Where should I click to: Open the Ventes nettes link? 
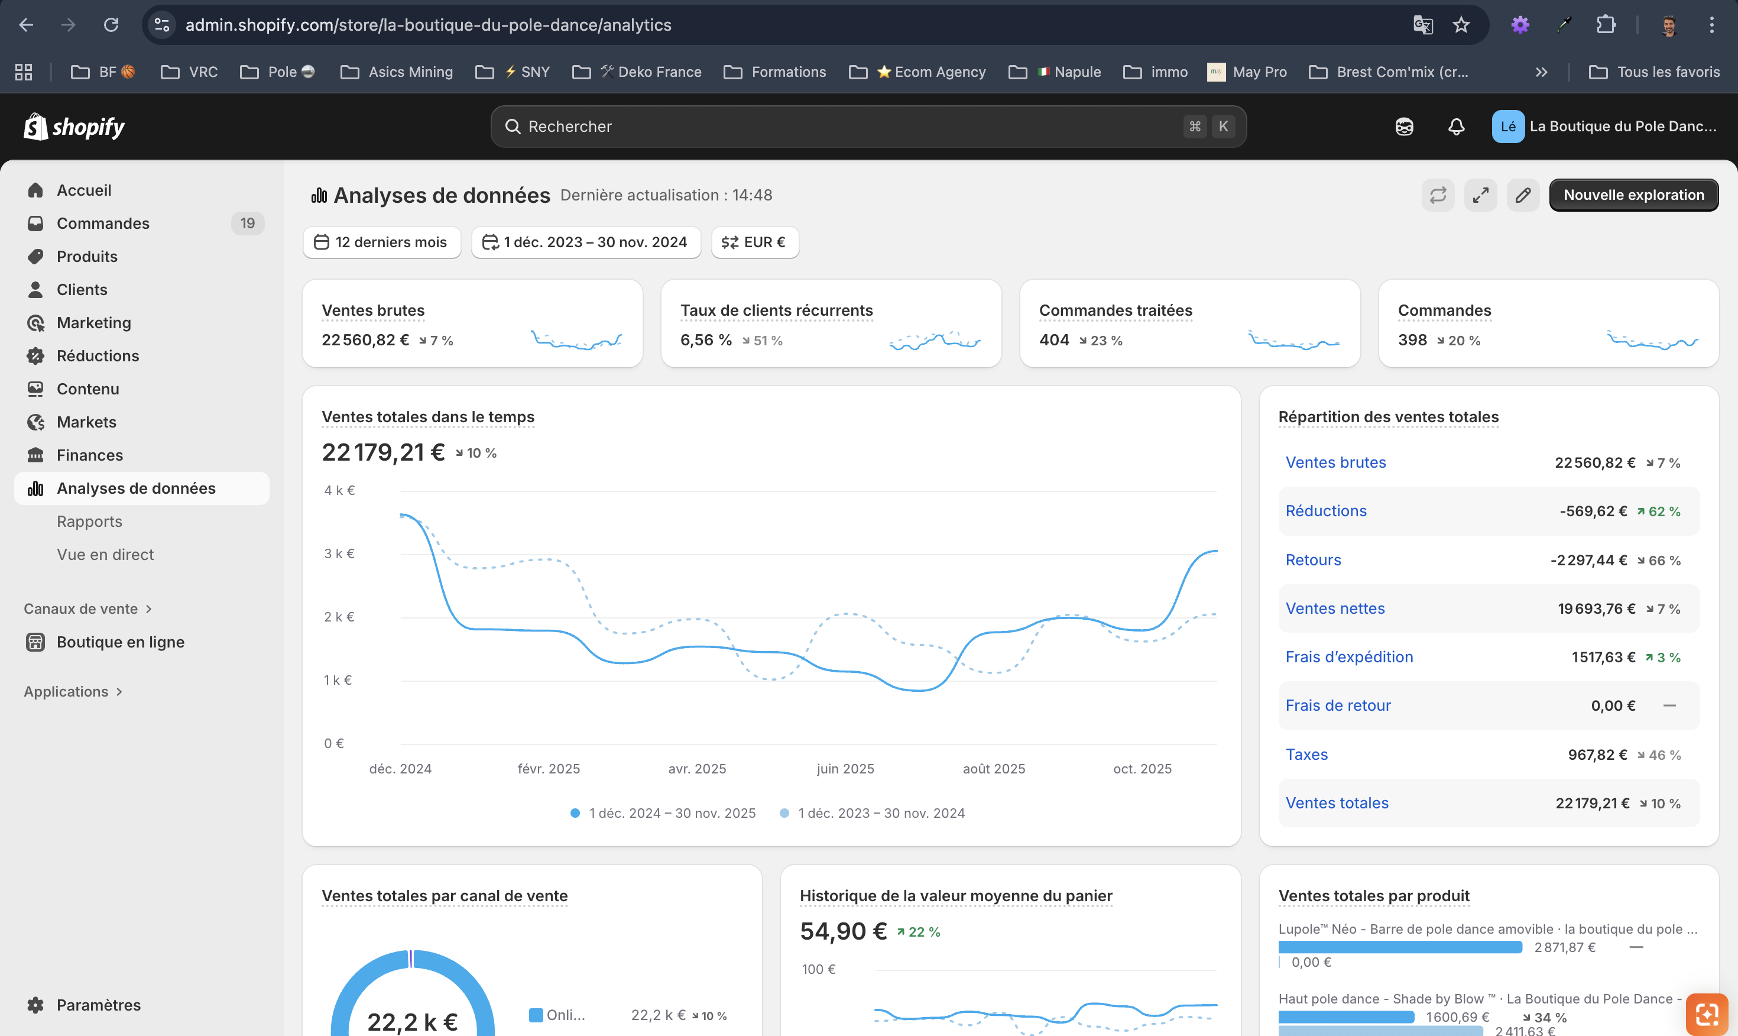click(x=1335, y=608)
